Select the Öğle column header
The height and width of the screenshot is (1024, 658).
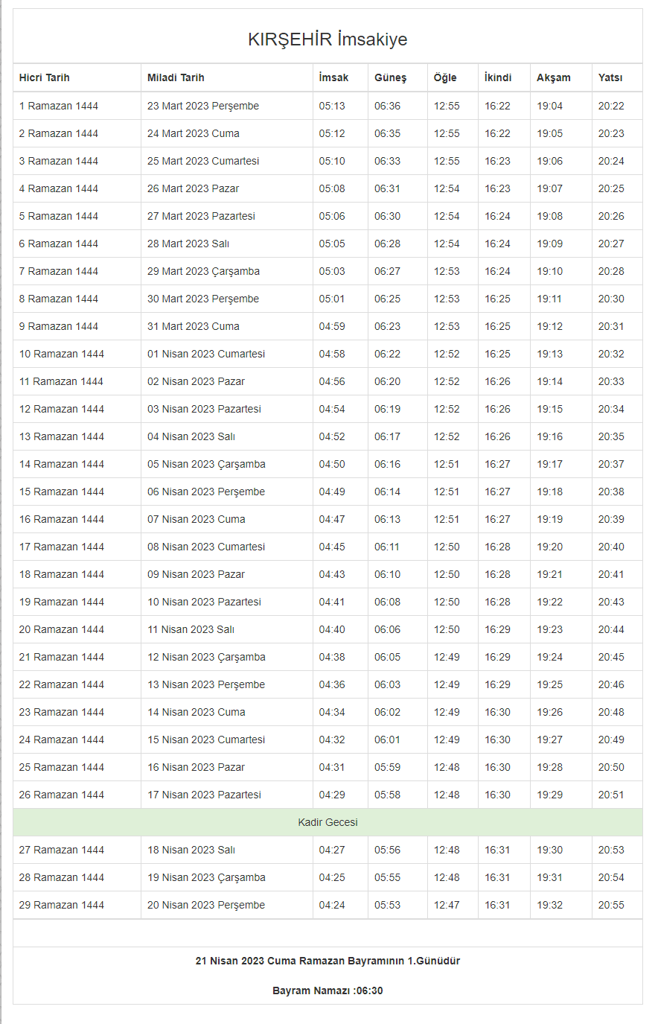(x=445, y=77)
